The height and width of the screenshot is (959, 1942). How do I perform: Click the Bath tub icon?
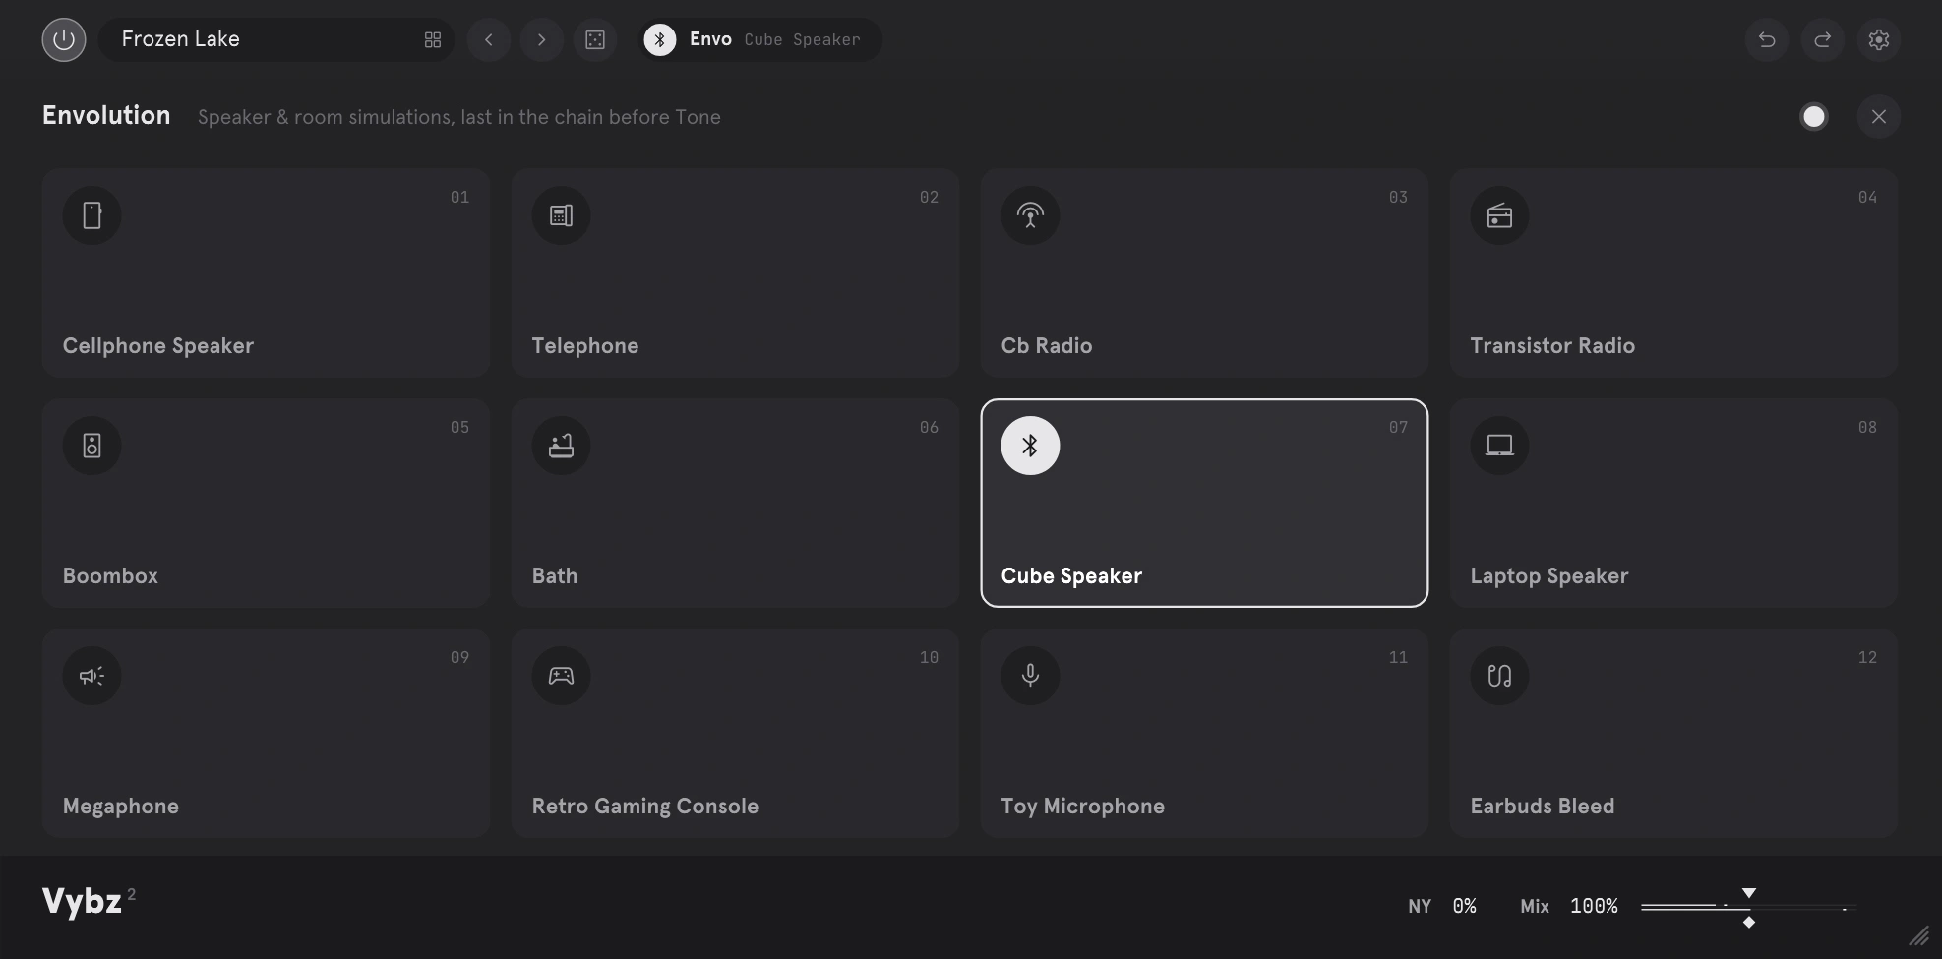click(x=562, y=446)
